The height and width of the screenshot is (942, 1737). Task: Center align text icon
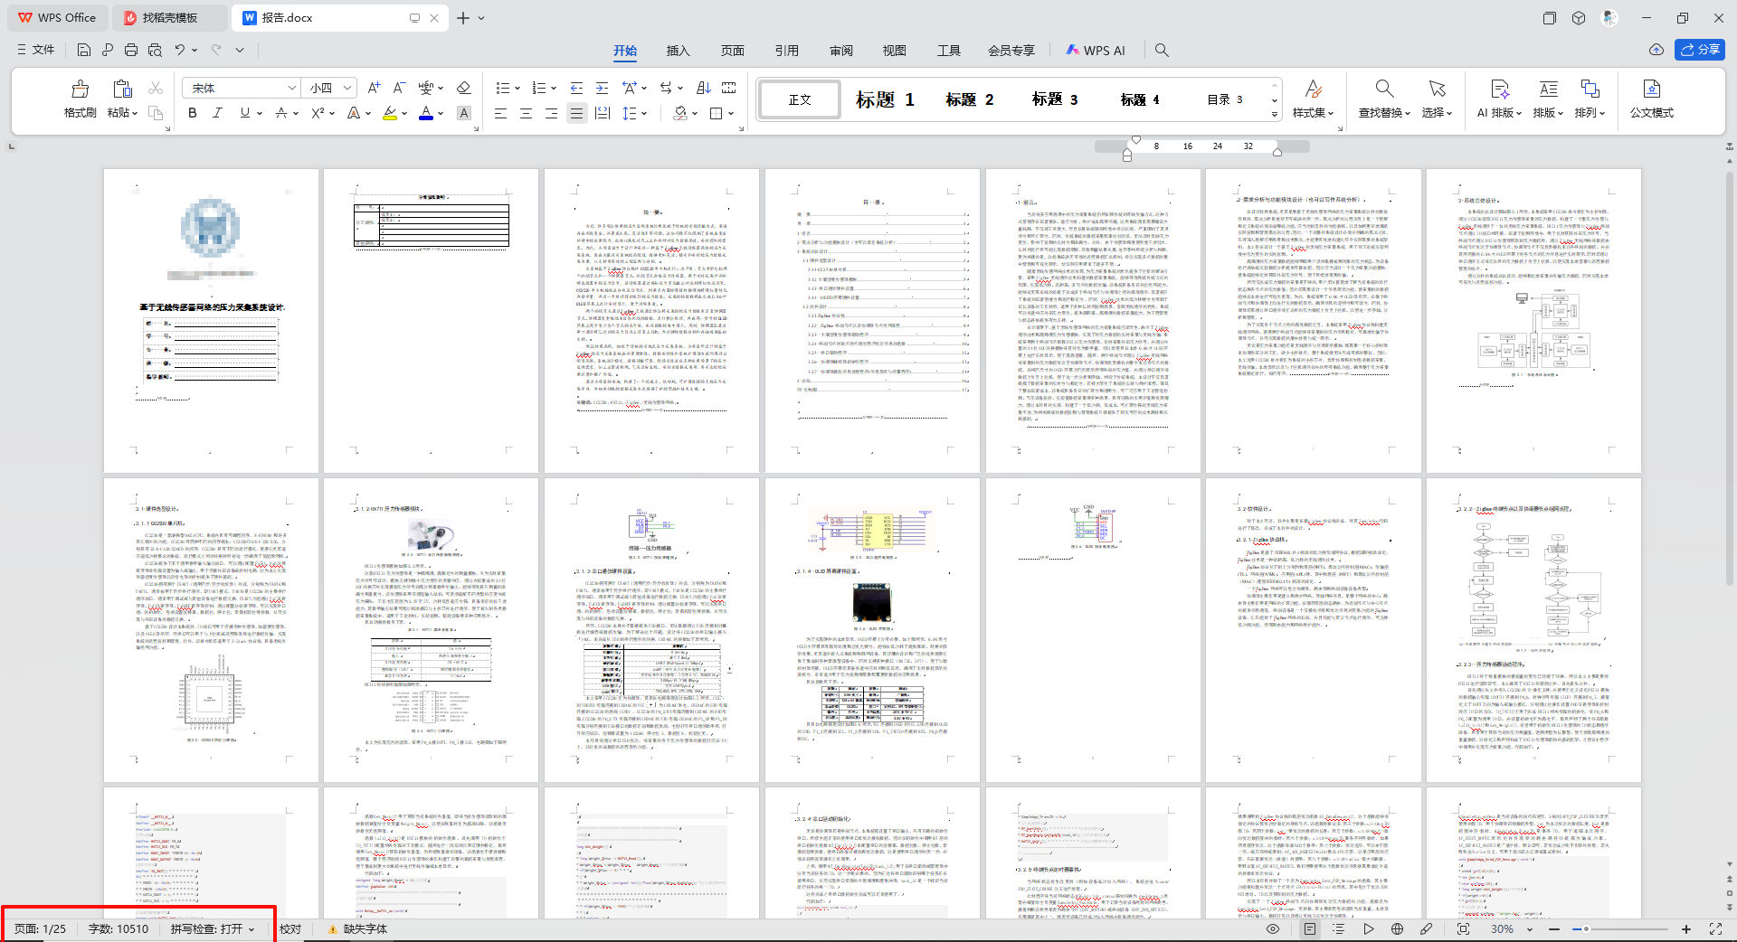click(x=526, y=113)
